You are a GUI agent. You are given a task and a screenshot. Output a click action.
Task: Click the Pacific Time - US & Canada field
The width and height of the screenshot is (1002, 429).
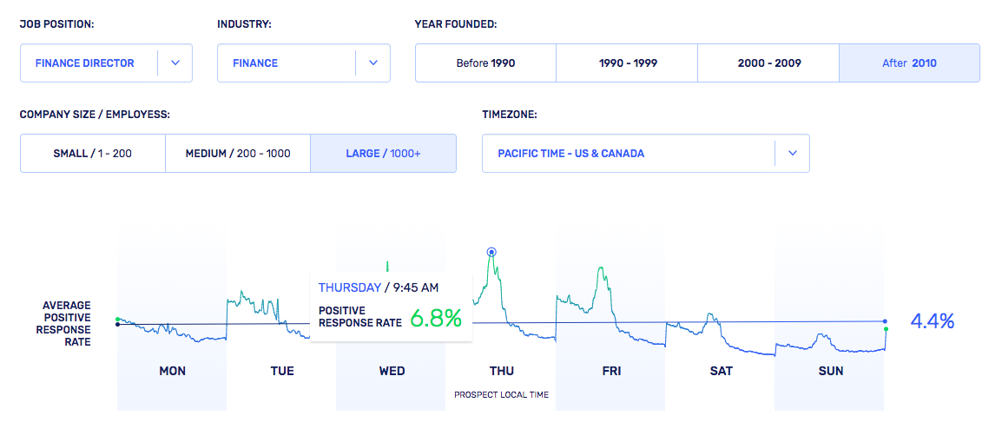570,154
